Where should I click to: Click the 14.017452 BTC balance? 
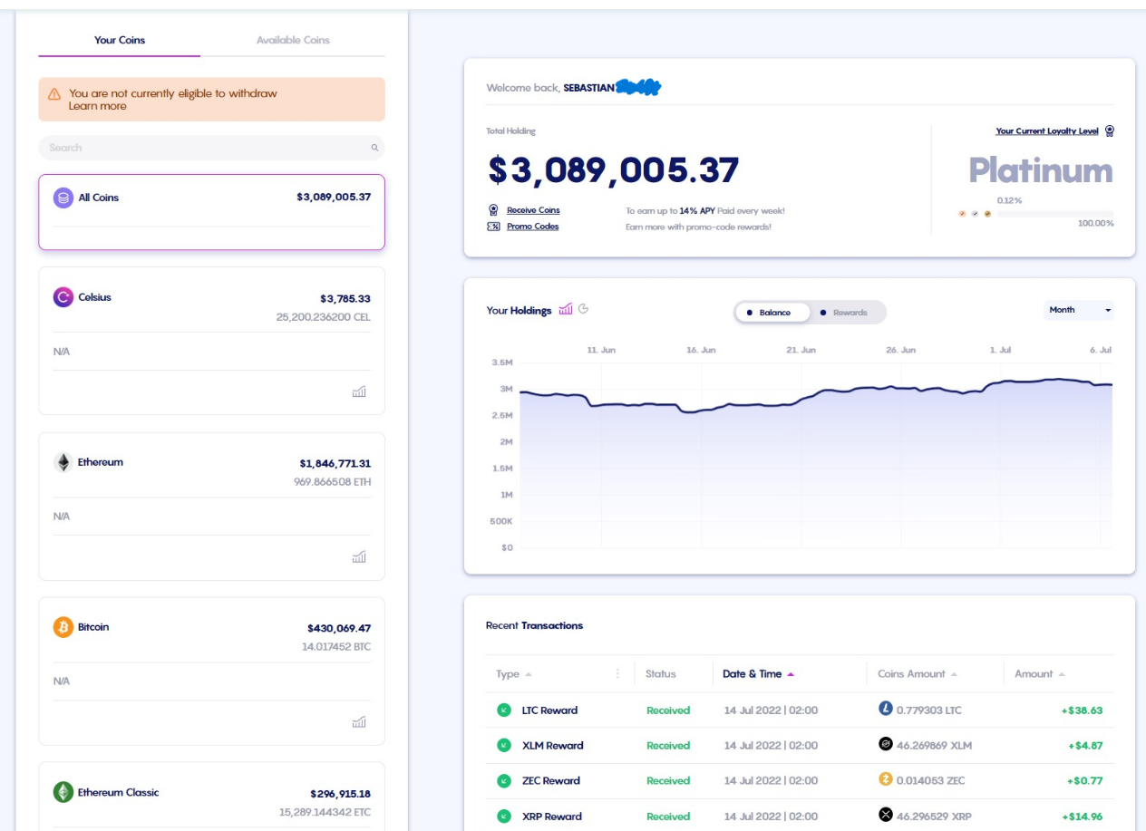(336, 647)
